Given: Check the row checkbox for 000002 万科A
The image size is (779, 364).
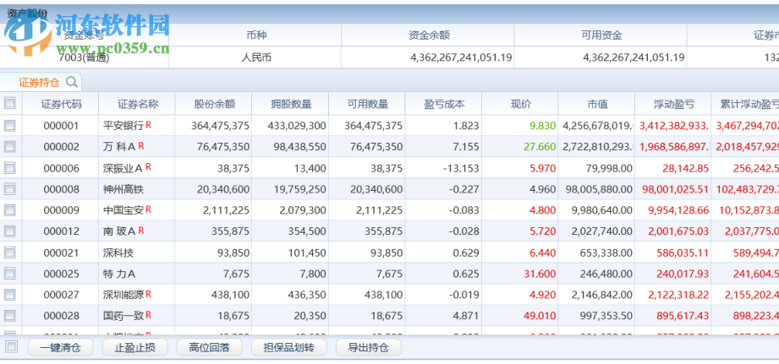Looking at the screenshot, I should coord(10,146).
